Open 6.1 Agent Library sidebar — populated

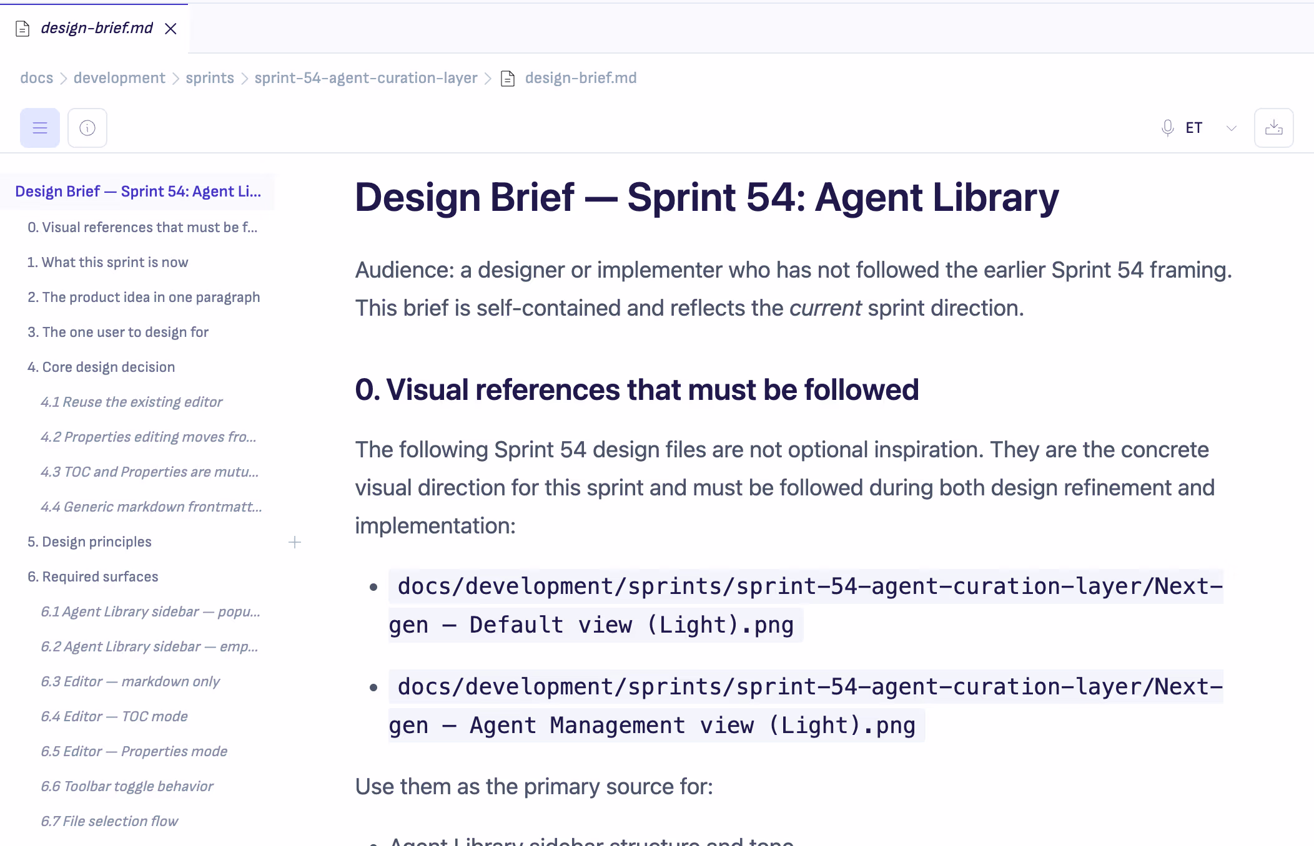151,611
